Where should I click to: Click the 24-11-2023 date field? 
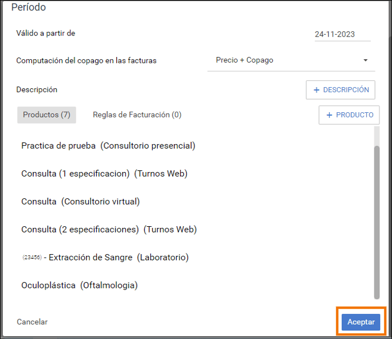pyautogui.click(x=342, y=34)
